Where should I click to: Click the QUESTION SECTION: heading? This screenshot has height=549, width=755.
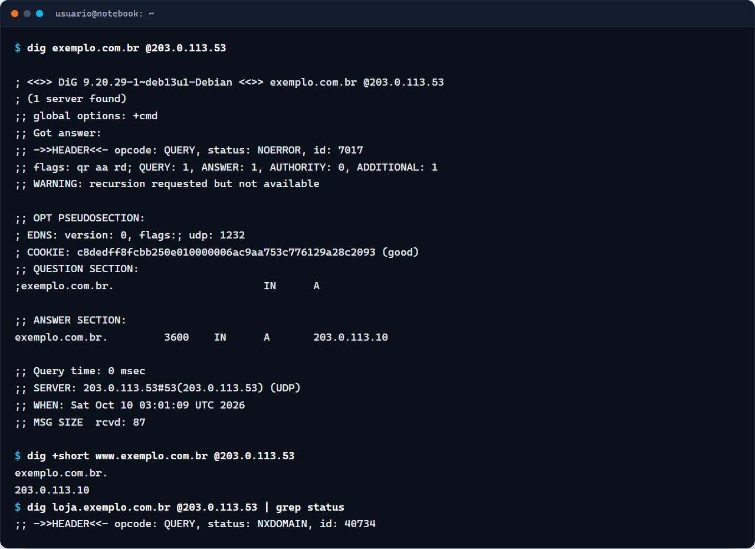[x=77, y=269]
